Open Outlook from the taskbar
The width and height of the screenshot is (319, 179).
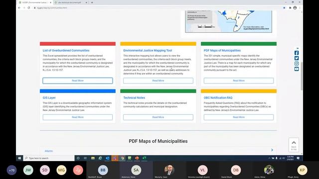pyautogui.click(x=108, y=158)
